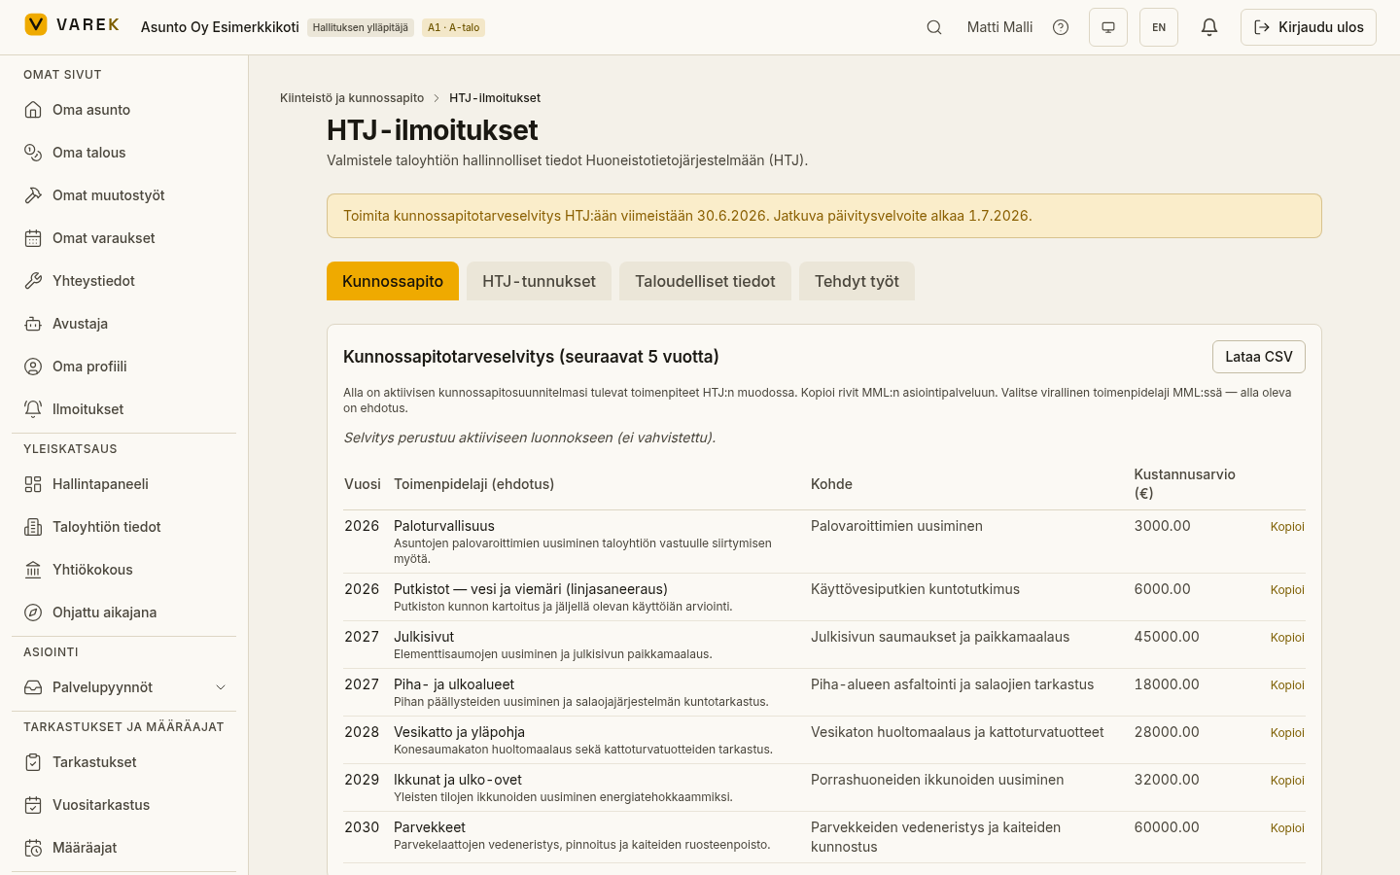Viewport: 1400px width, 875px height.
Task: Copy the Paloturvallisuus row with Kopioi
Action: [x=1287, y=527]
